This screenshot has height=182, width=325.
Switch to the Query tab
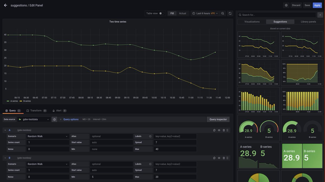click(x=13, y=111)
